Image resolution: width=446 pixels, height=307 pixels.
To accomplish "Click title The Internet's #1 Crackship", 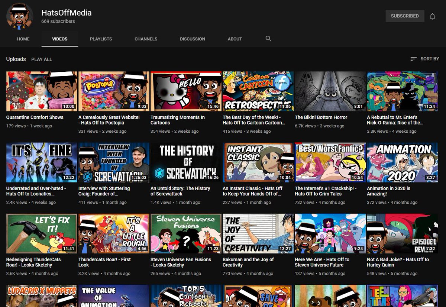I will click(326, 191).
